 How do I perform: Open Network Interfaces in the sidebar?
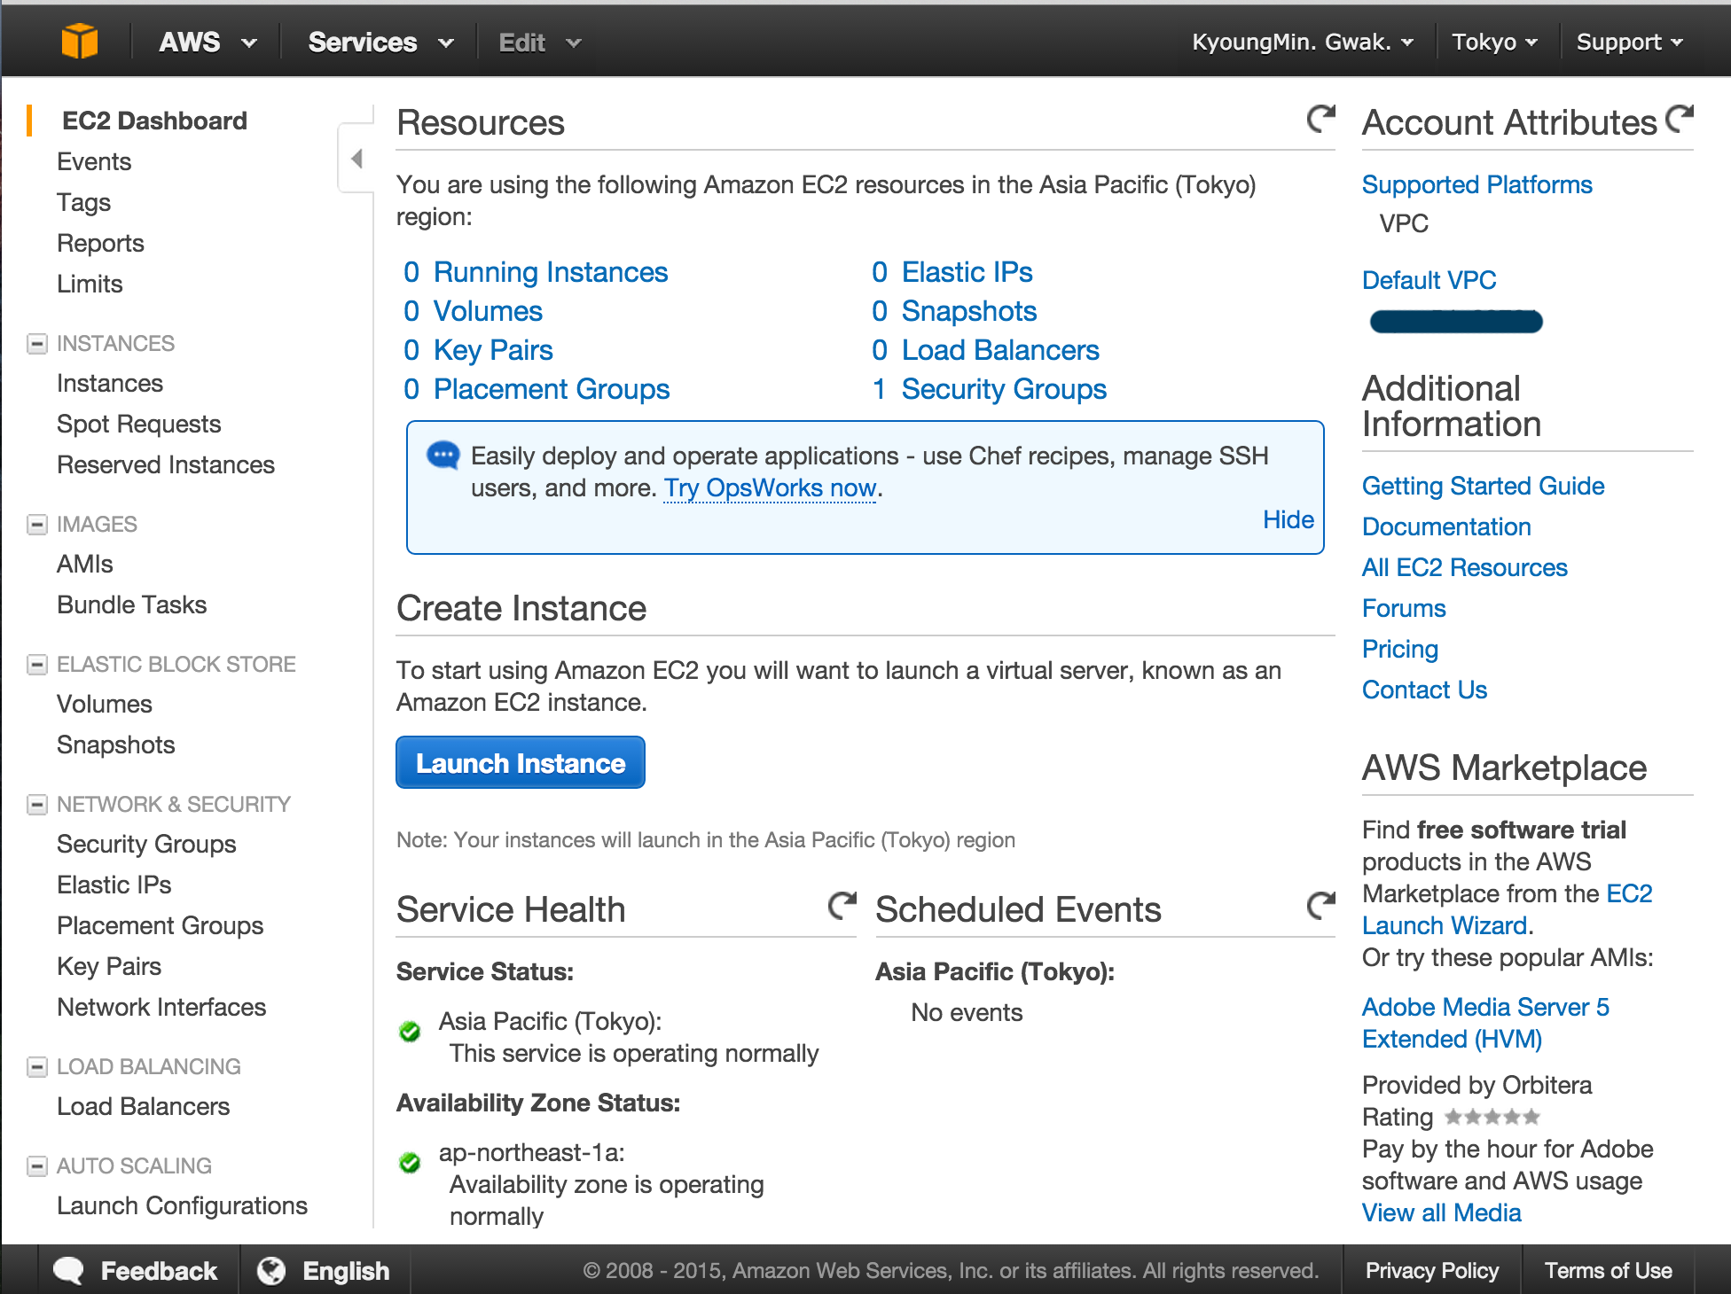pos(161,1007)
